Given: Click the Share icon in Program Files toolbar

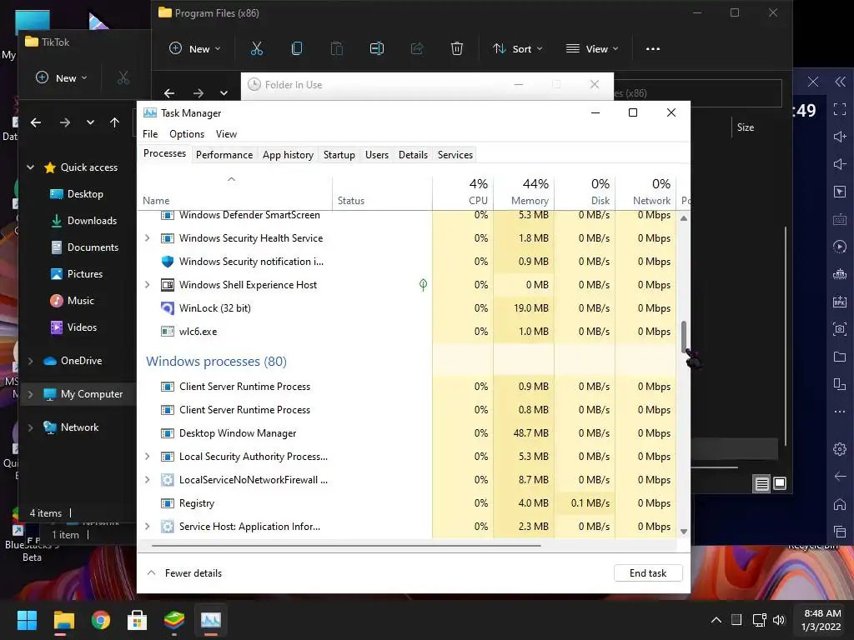Looking at the screenshot, I should point(417,49).
